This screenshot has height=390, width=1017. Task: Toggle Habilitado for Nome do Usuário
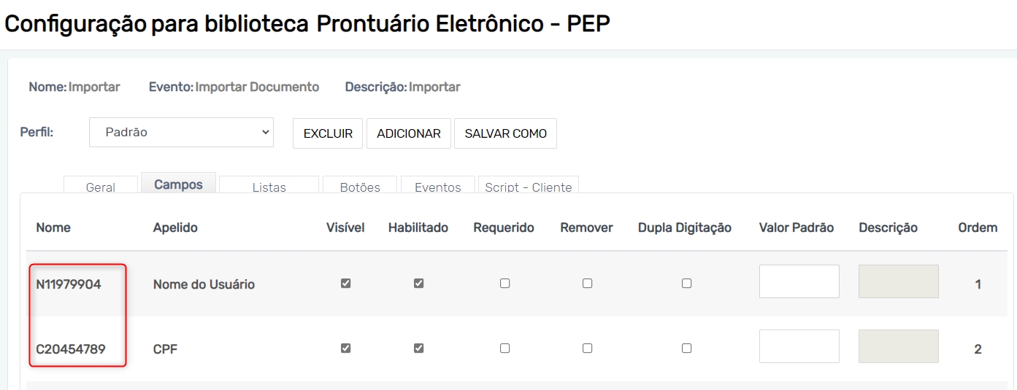point(418,284)
